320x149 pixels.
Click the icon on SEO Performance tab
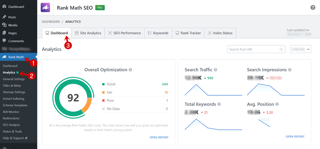[110, 33]
